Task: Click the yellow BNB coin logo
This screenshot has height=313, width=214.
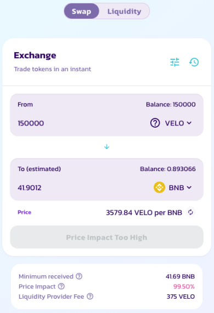Action: [x=159, y=187]
